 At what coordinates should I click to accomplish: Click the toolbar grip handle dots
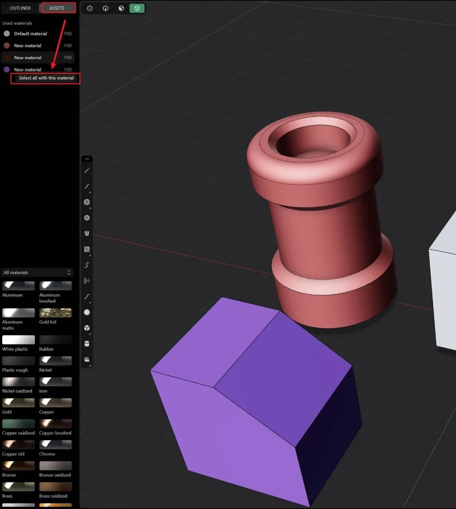(x=87, y=159)
